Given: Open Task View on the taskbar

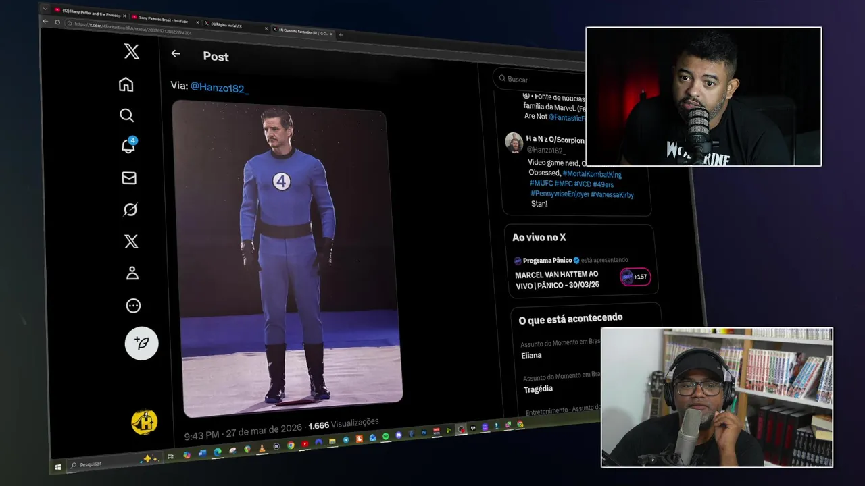Looking at the screenshot, I should point(170,456).
